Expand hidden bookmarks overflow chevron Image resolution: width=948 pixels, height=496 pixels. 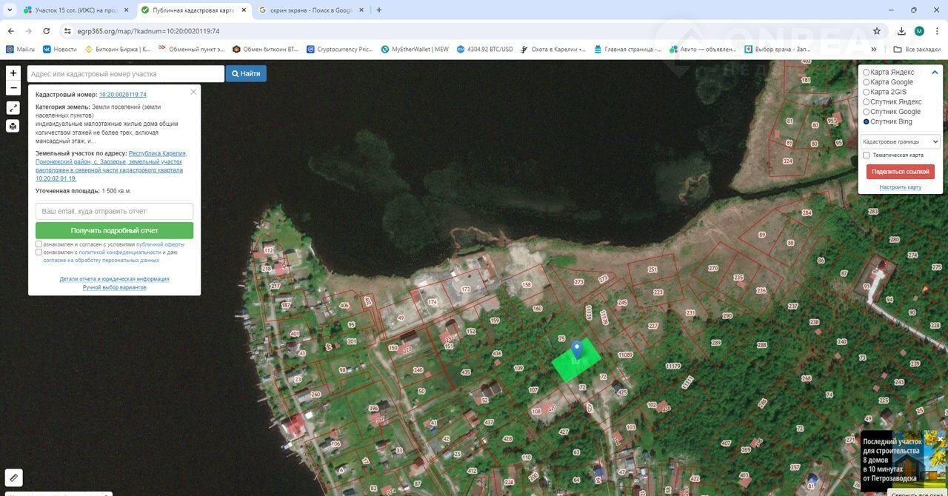pos(874,50)
